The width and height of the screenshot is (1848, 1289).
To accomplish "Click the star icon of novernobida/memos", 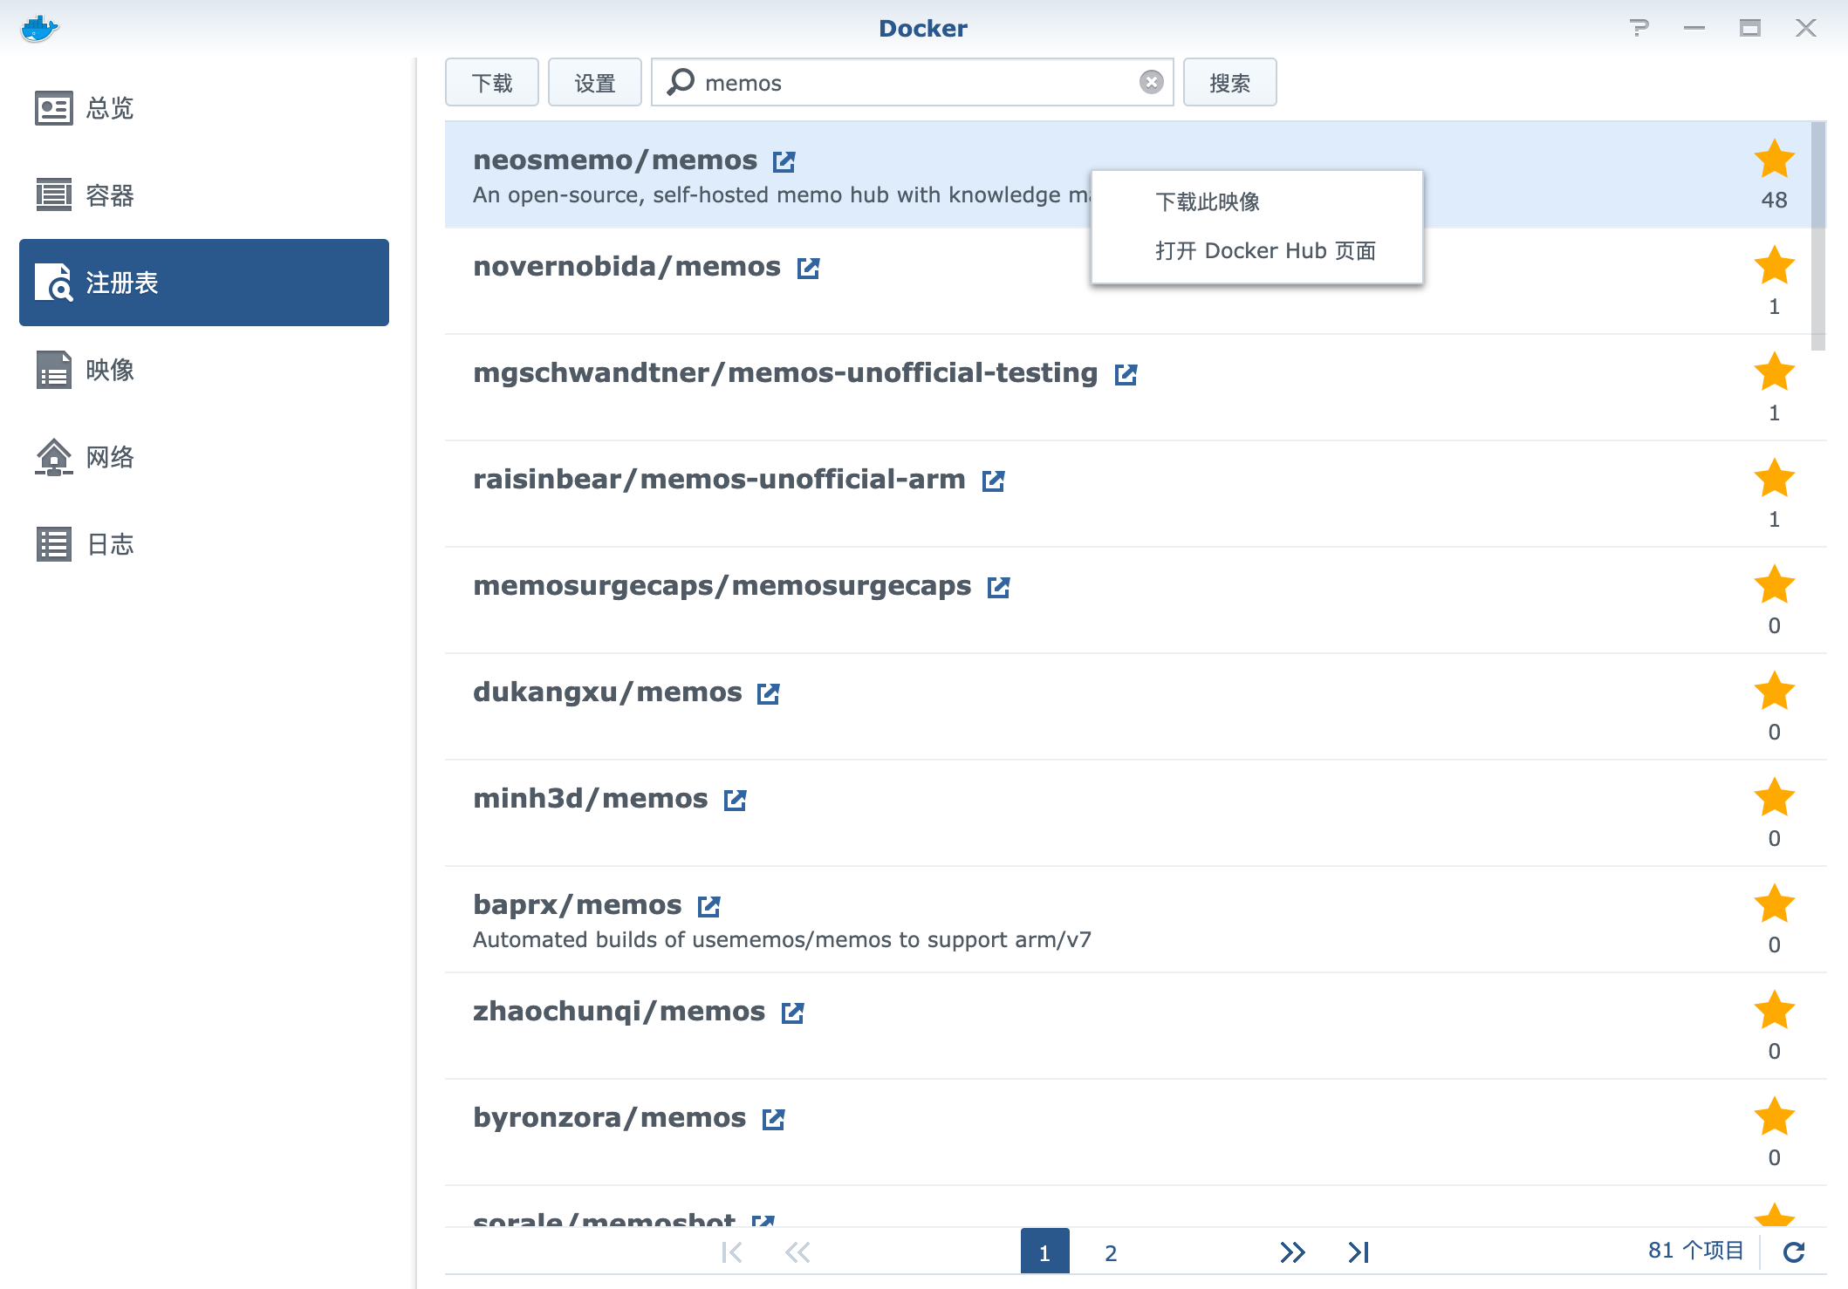I will [x=1774, y=266].
